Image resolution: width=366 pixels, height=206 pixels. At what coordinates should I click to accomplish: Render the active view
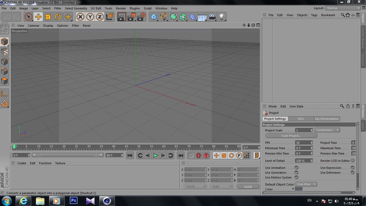[122, 17]
